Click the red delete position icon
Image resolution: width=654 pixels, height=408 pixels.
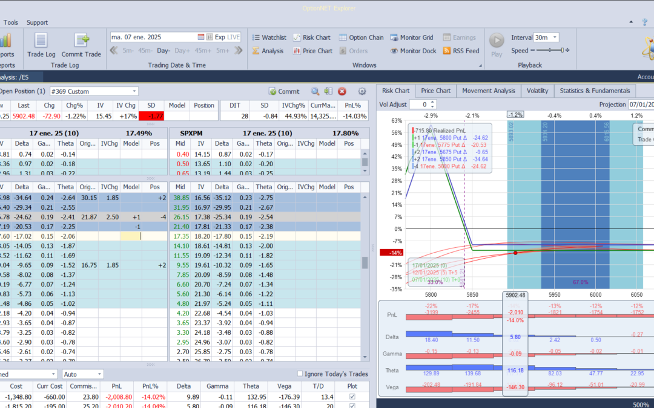tap(342, 91)
